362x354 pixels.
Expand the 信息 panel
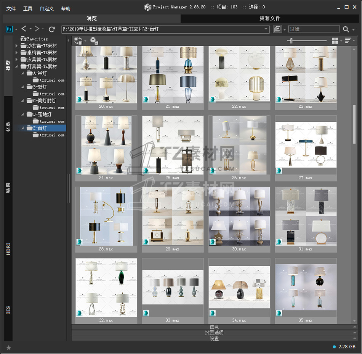pos(214,327)
